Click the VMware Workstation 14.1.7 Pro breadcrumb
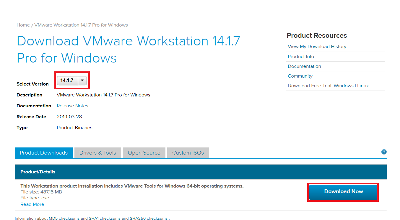Viewport: 400px width, 220px height. [x=81, y=25]
